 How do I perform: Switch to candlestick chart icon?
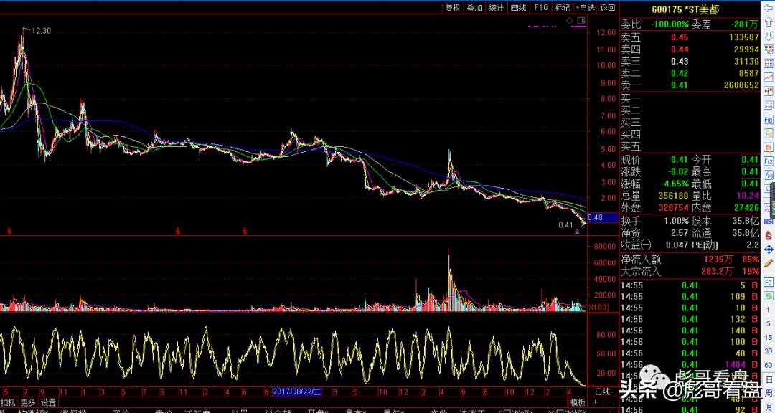pos(769,91)
